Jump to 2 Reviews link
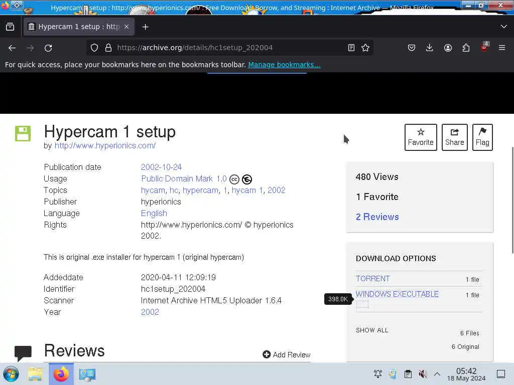The height and width of the screenshot is (385, 514). click(x=377, y=217)
